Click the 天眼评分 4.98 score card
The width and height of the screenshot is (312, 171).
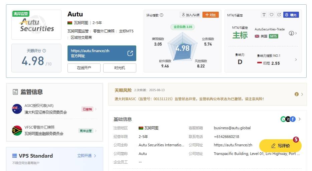coord(36,58)
